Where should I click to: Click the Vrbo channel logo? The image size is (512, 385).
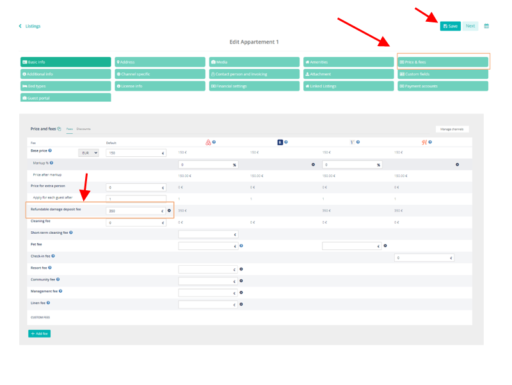352,142
